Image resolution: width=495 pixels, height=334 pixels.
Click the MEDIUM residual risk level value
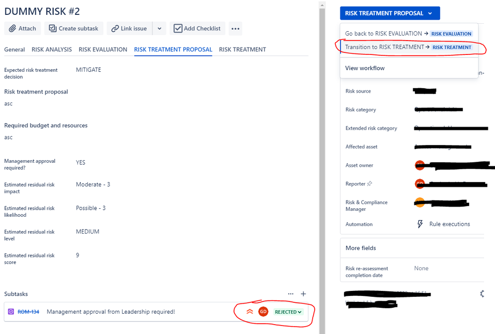[x=87, y=232]
